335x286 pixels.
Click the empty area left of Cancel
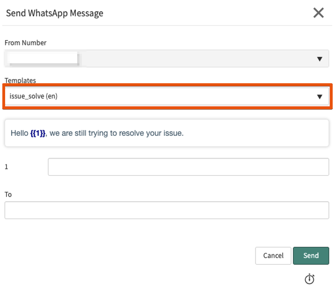(x=139, y=255)
